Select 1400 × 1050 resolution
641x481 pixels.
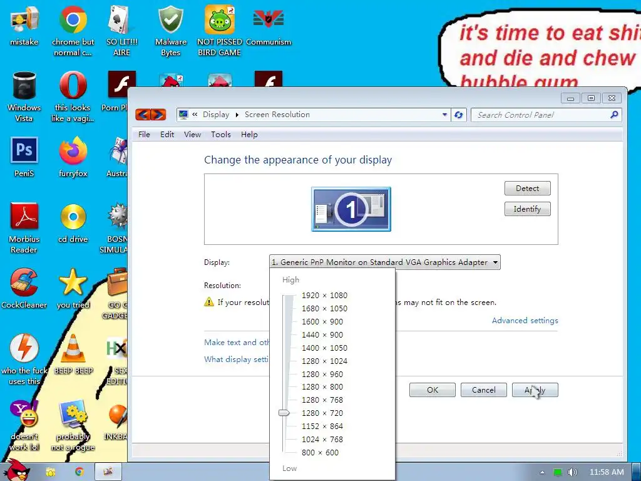[x=324, y=348]
